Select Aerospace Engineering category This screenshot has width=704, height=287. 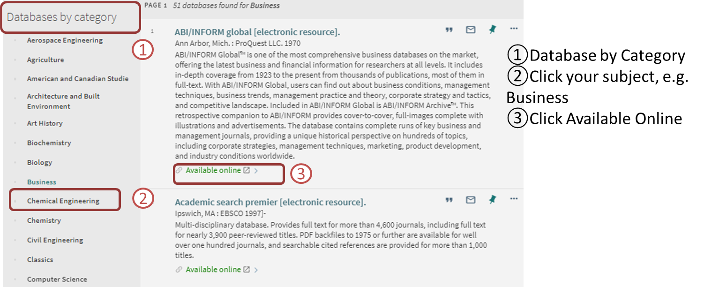pos(65,40)
